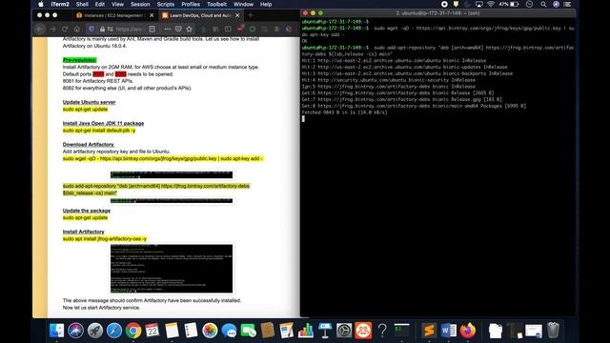This screenshot has height=343, width=610.
Task: Open Notification Center list icon
Action: 568,4
